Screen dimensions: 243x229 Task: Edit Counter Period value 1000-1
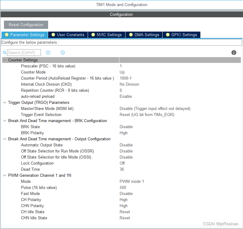pyautogui.click(x=125, y=78)
